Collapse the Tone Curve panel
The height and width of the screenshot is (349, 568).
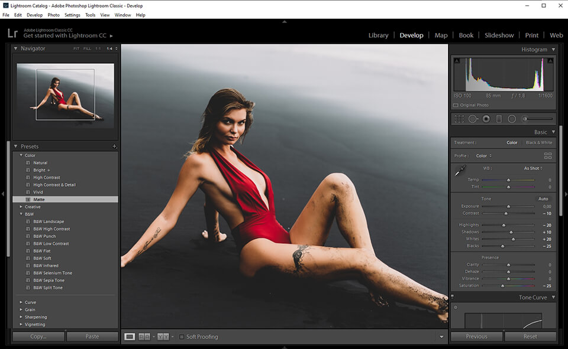[553, 298]
